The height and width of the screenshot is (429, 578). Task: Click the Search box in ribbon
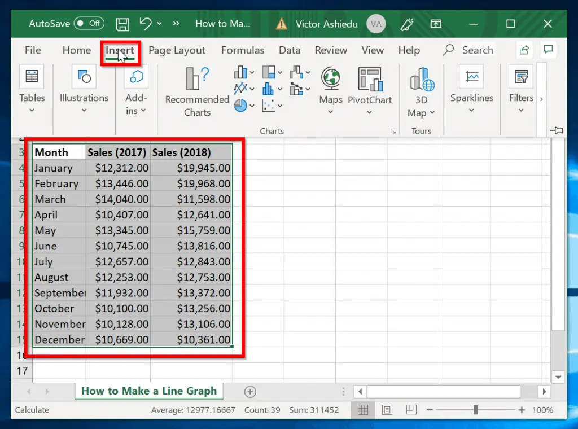point(477,50)
